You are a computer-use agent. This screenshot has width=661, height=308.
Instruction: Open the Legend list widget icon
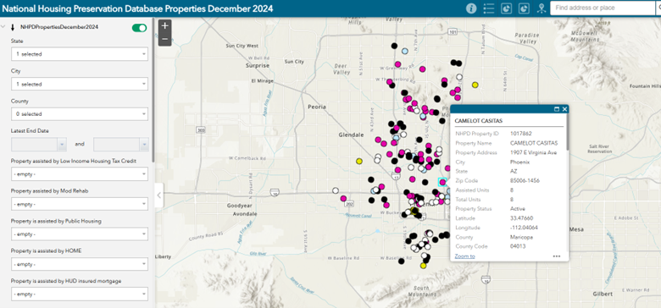tap(489, 8)
